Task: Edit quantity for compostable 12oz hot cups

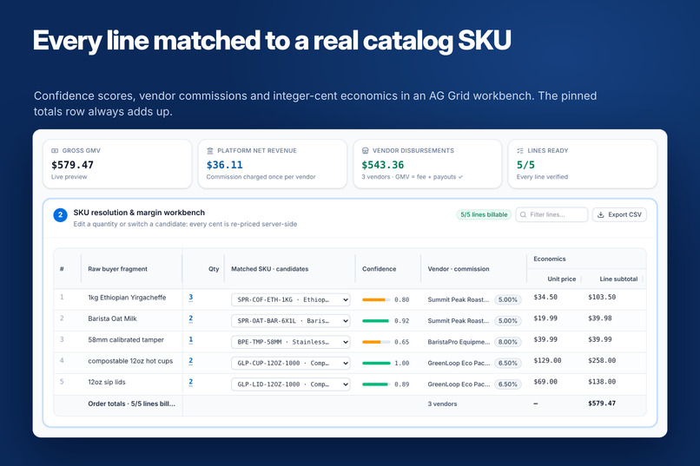Action: (x=190, y=361)
